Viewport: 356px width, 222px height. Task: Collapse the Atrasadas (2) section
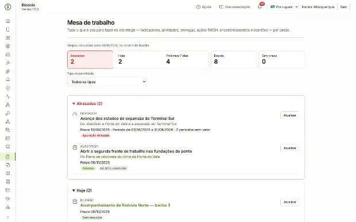87,104
